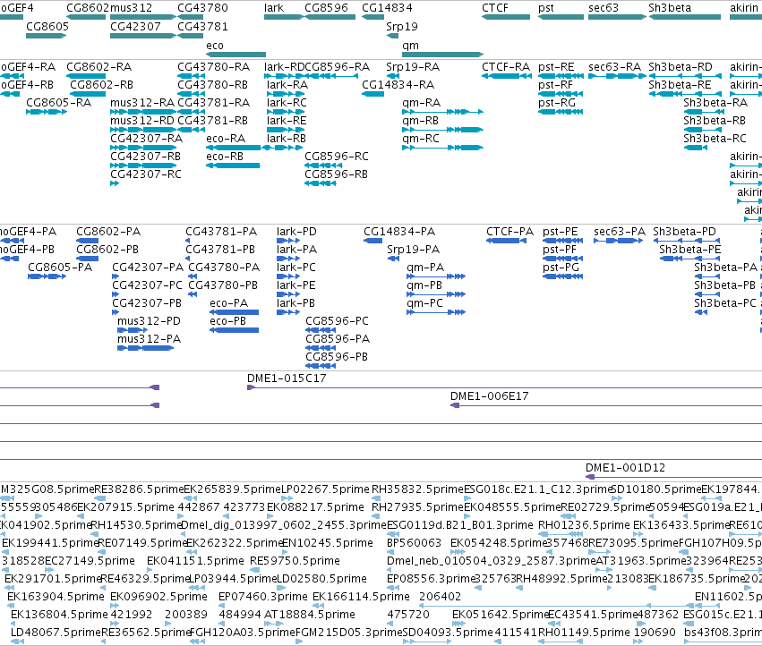Open protein Srp19-PA

tap(393, 259)
